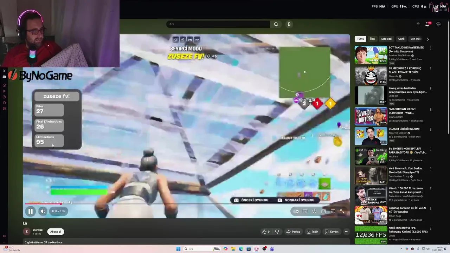Click the YouTube search field
This screenshot has width=450, height=253.
coord(218,24)
